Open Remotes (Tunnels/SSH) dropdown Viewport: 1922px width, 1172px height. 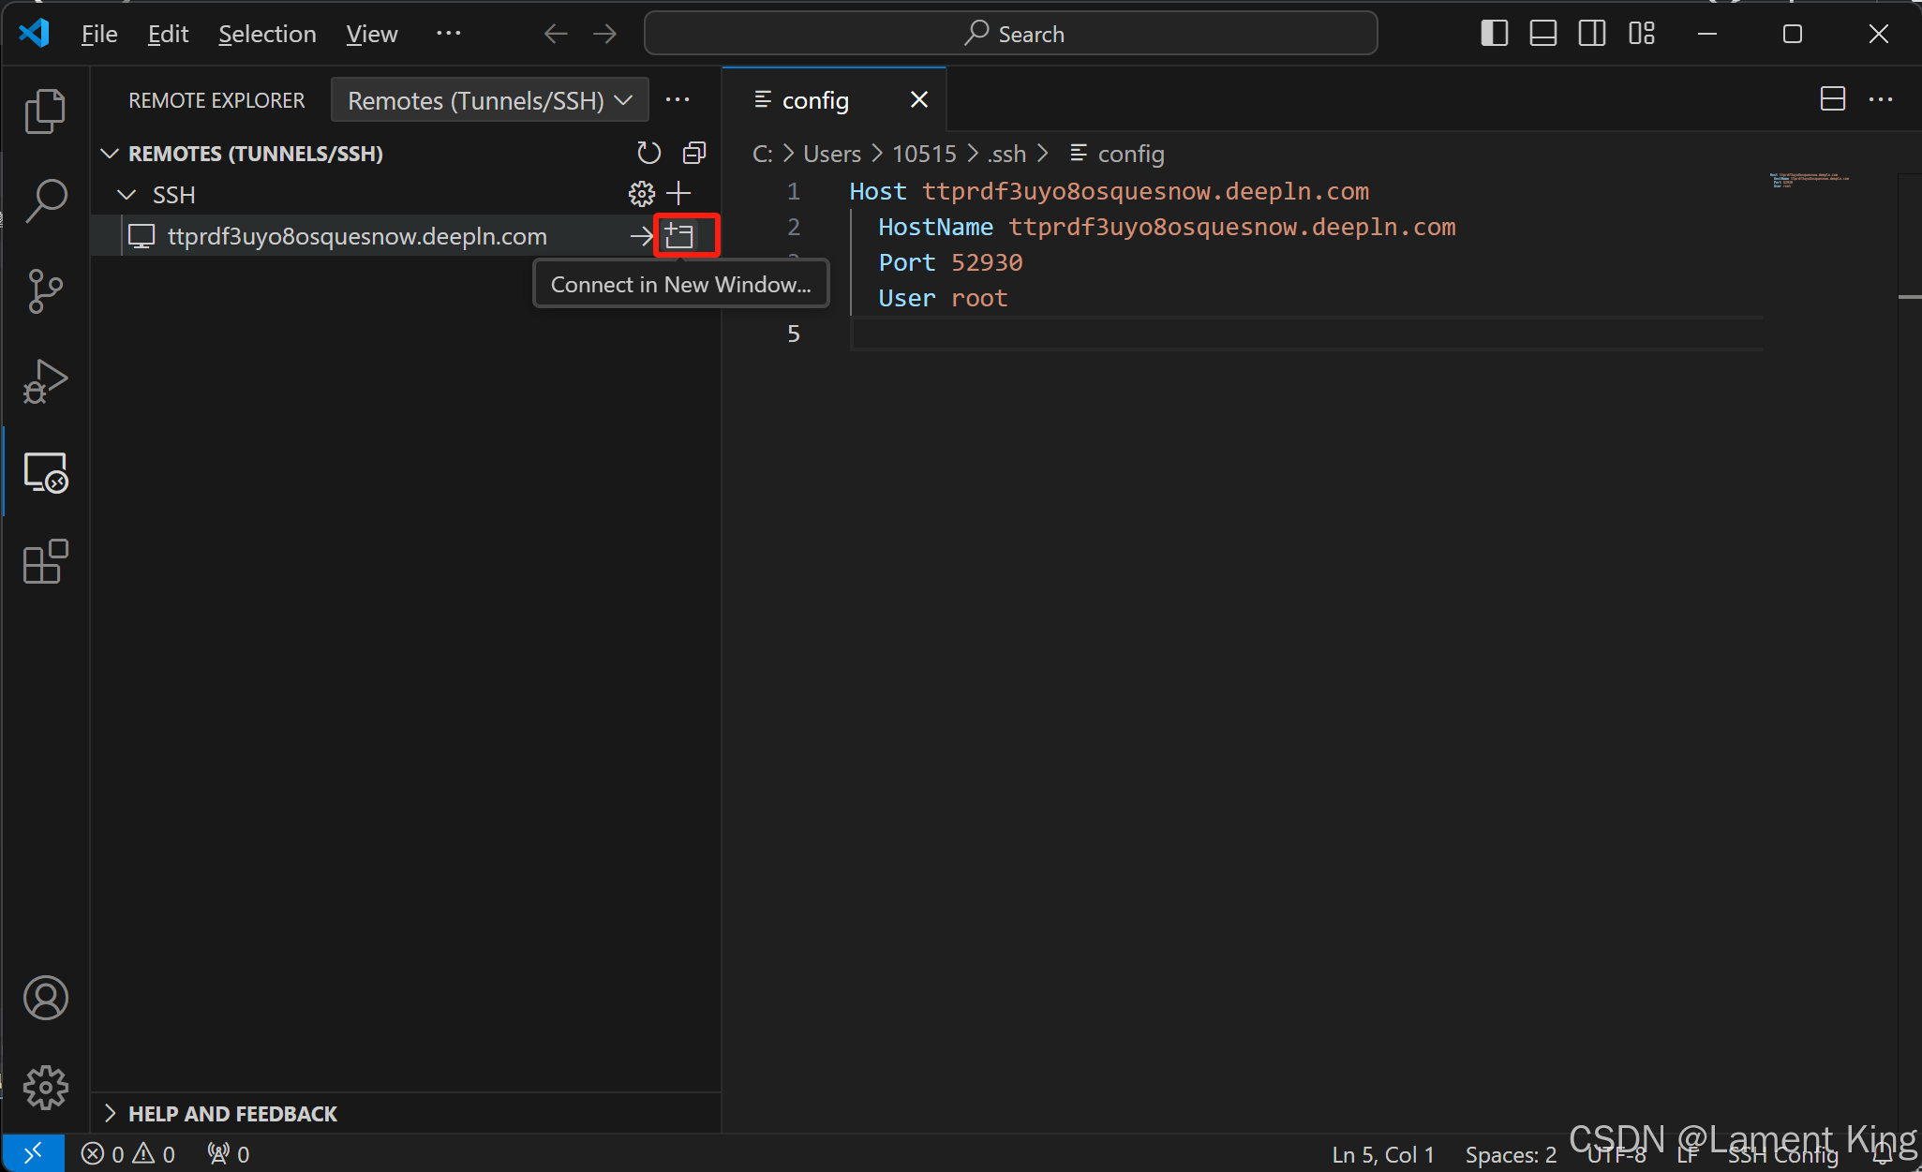pyautogui.click(x=489, y=100)
